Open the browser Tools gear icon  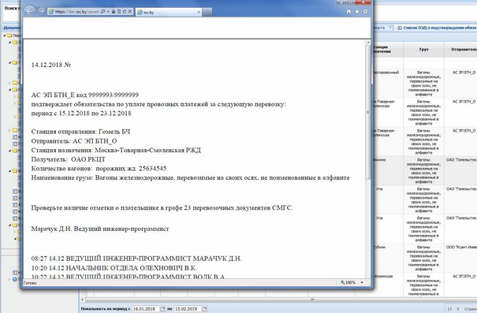(365, 12)
